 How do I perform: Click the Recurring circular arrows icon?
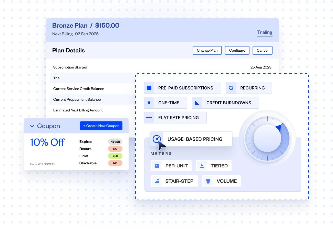point(231,88)
